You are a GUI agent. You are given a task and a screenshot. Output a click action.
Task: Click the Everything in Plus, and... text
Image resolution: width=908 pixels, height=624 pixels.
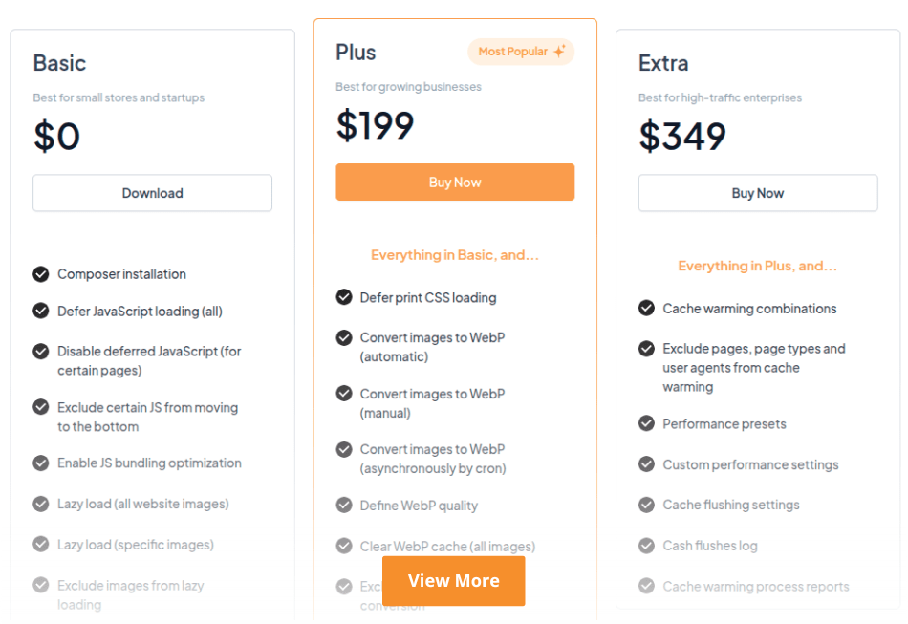pyautogui.click(x=758, y=266)
